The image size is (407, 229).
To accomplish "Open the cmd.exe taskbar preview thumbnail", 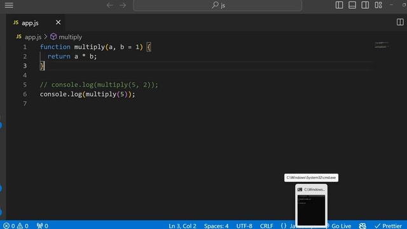I will coord(311,210).
